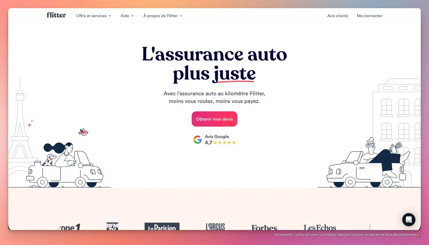Click the red bird illustration

point(84,132)
